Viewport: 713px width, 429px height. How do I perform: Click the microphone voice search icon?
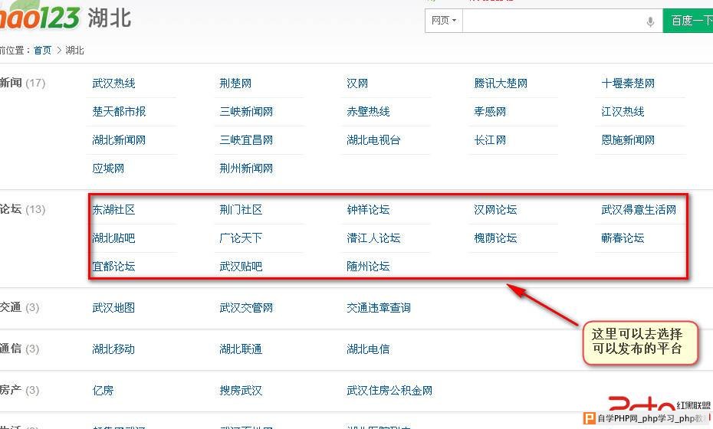650,21
